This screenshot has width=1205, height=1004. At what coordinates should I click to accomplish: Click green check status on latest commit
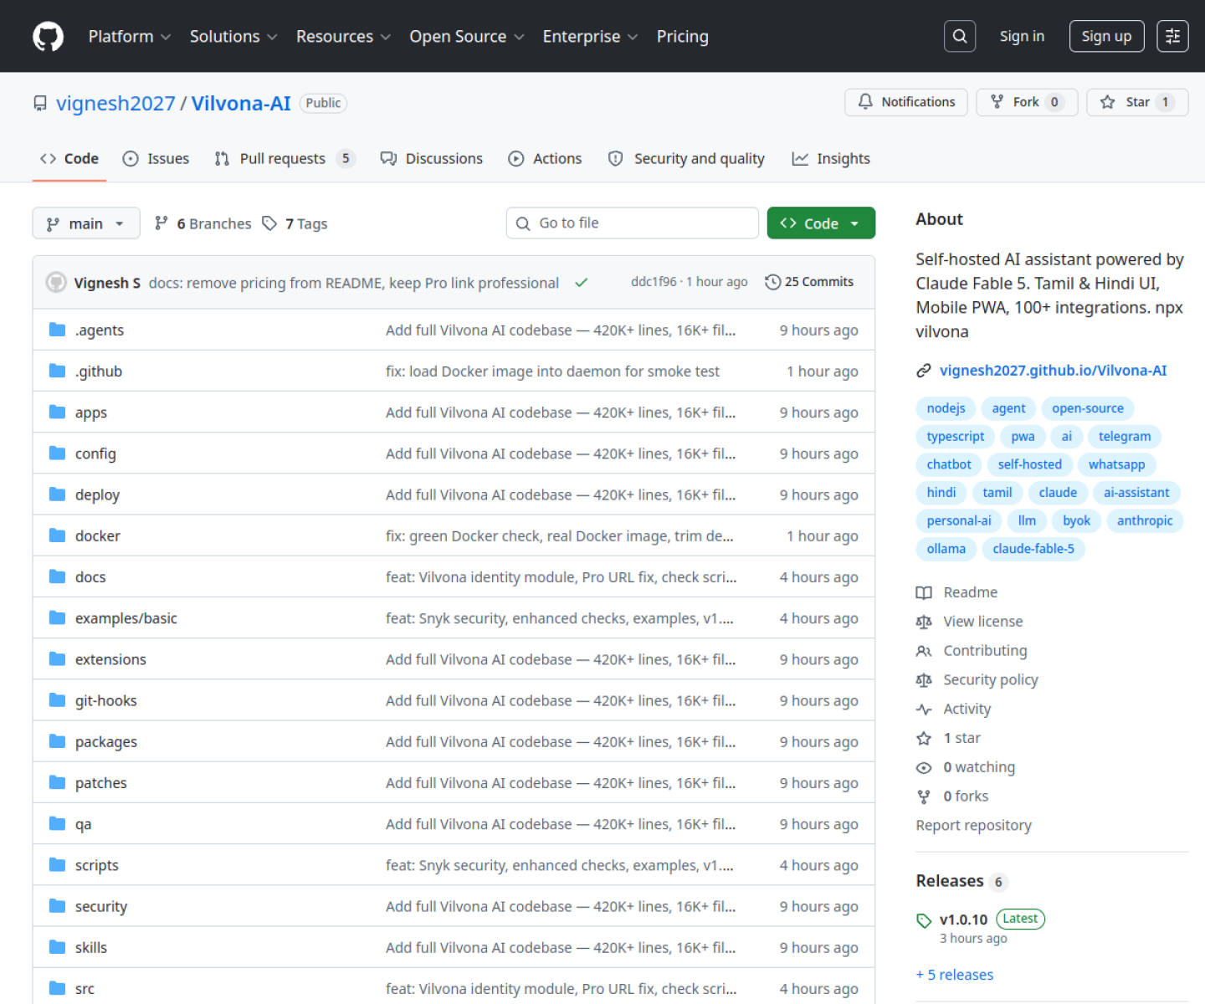coord(581,283)
